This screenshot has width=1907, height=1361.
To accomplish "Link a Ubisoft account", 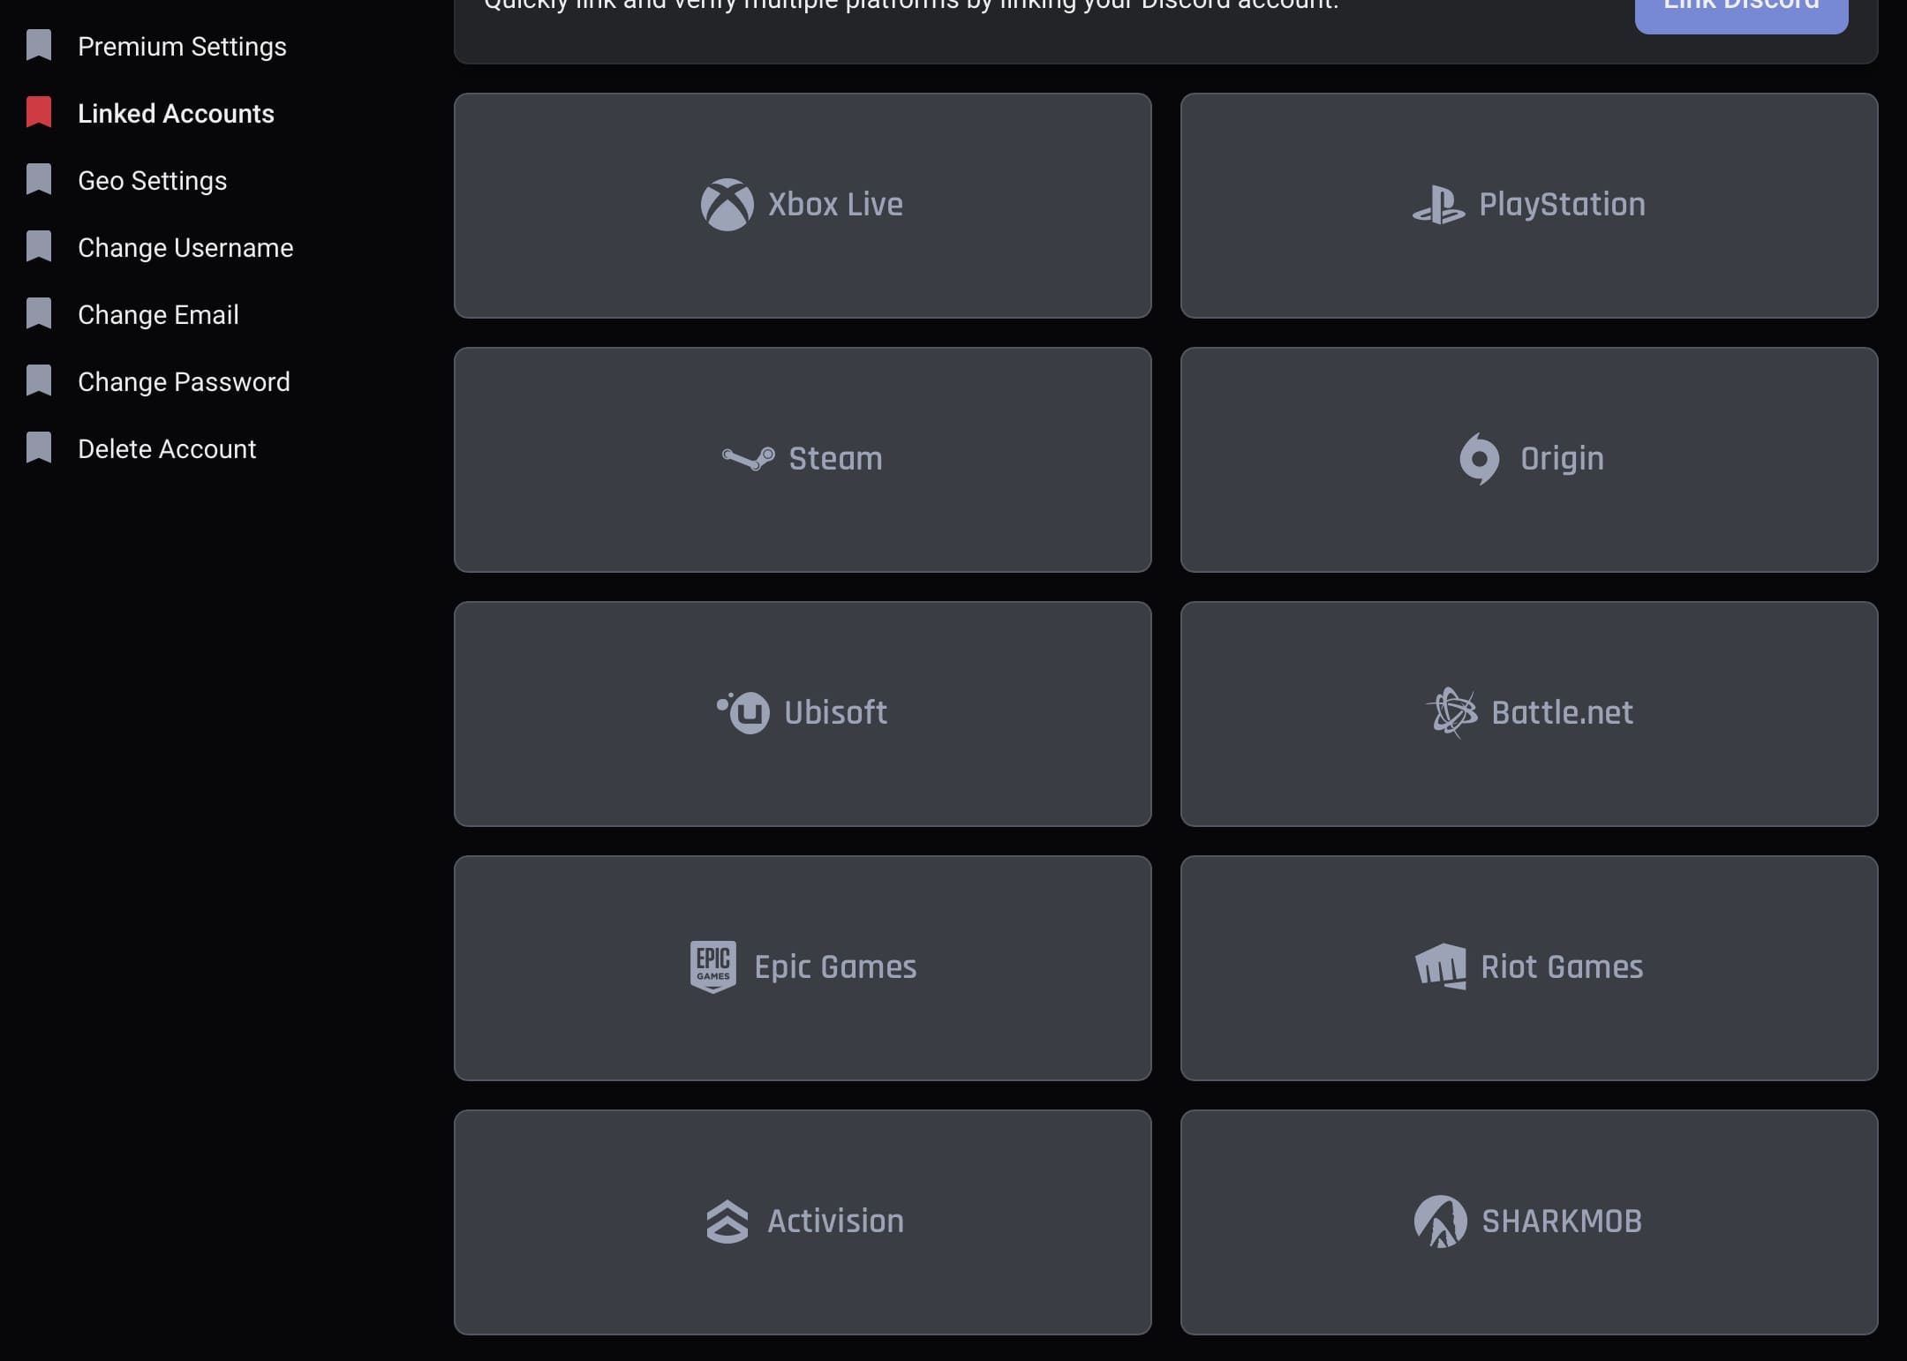I will point(803,714).
